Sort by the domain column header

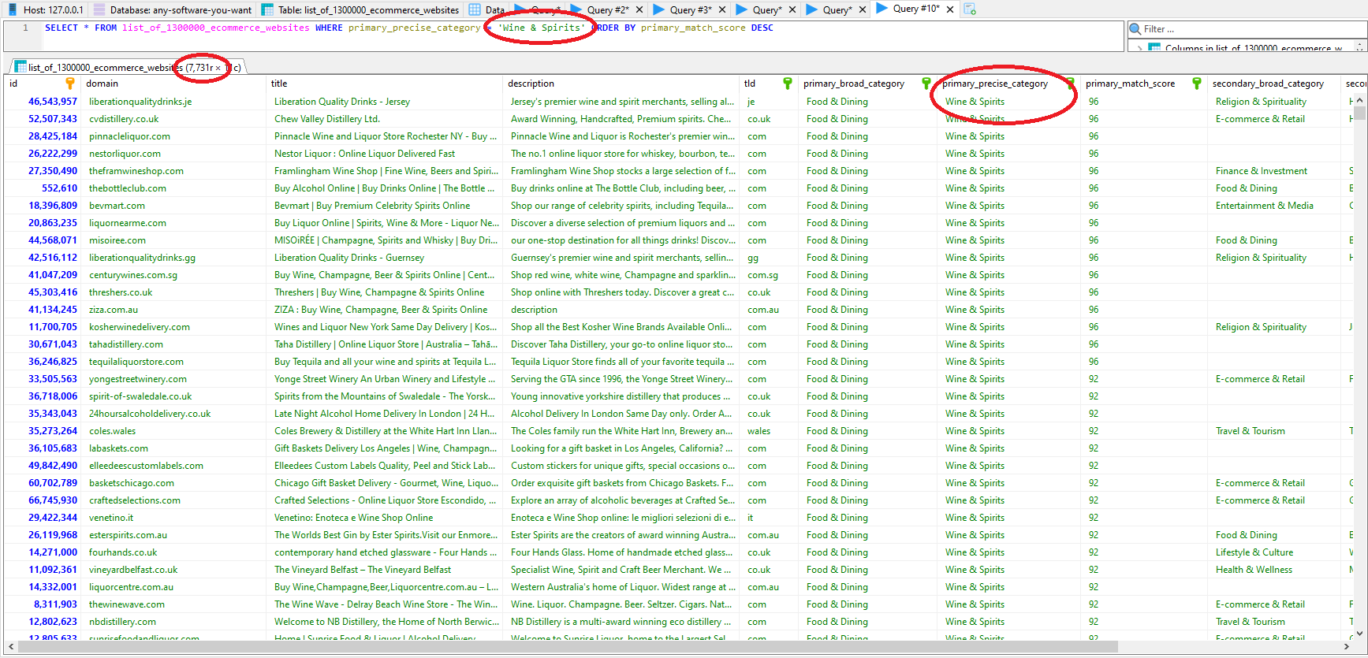click(173, 84)
